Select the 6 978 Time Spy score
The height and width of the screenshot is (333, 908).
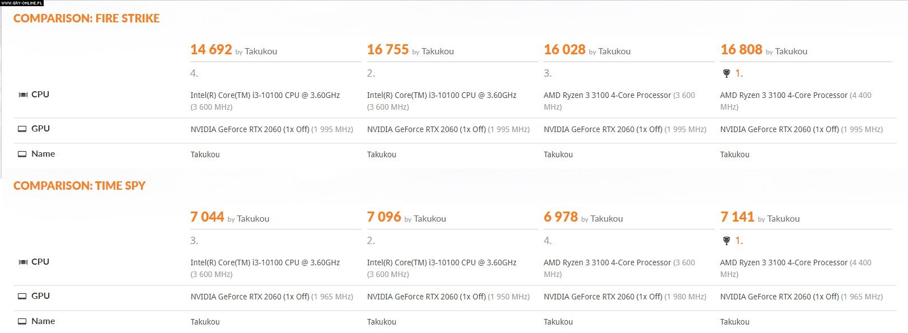click(x=560, y=217)
